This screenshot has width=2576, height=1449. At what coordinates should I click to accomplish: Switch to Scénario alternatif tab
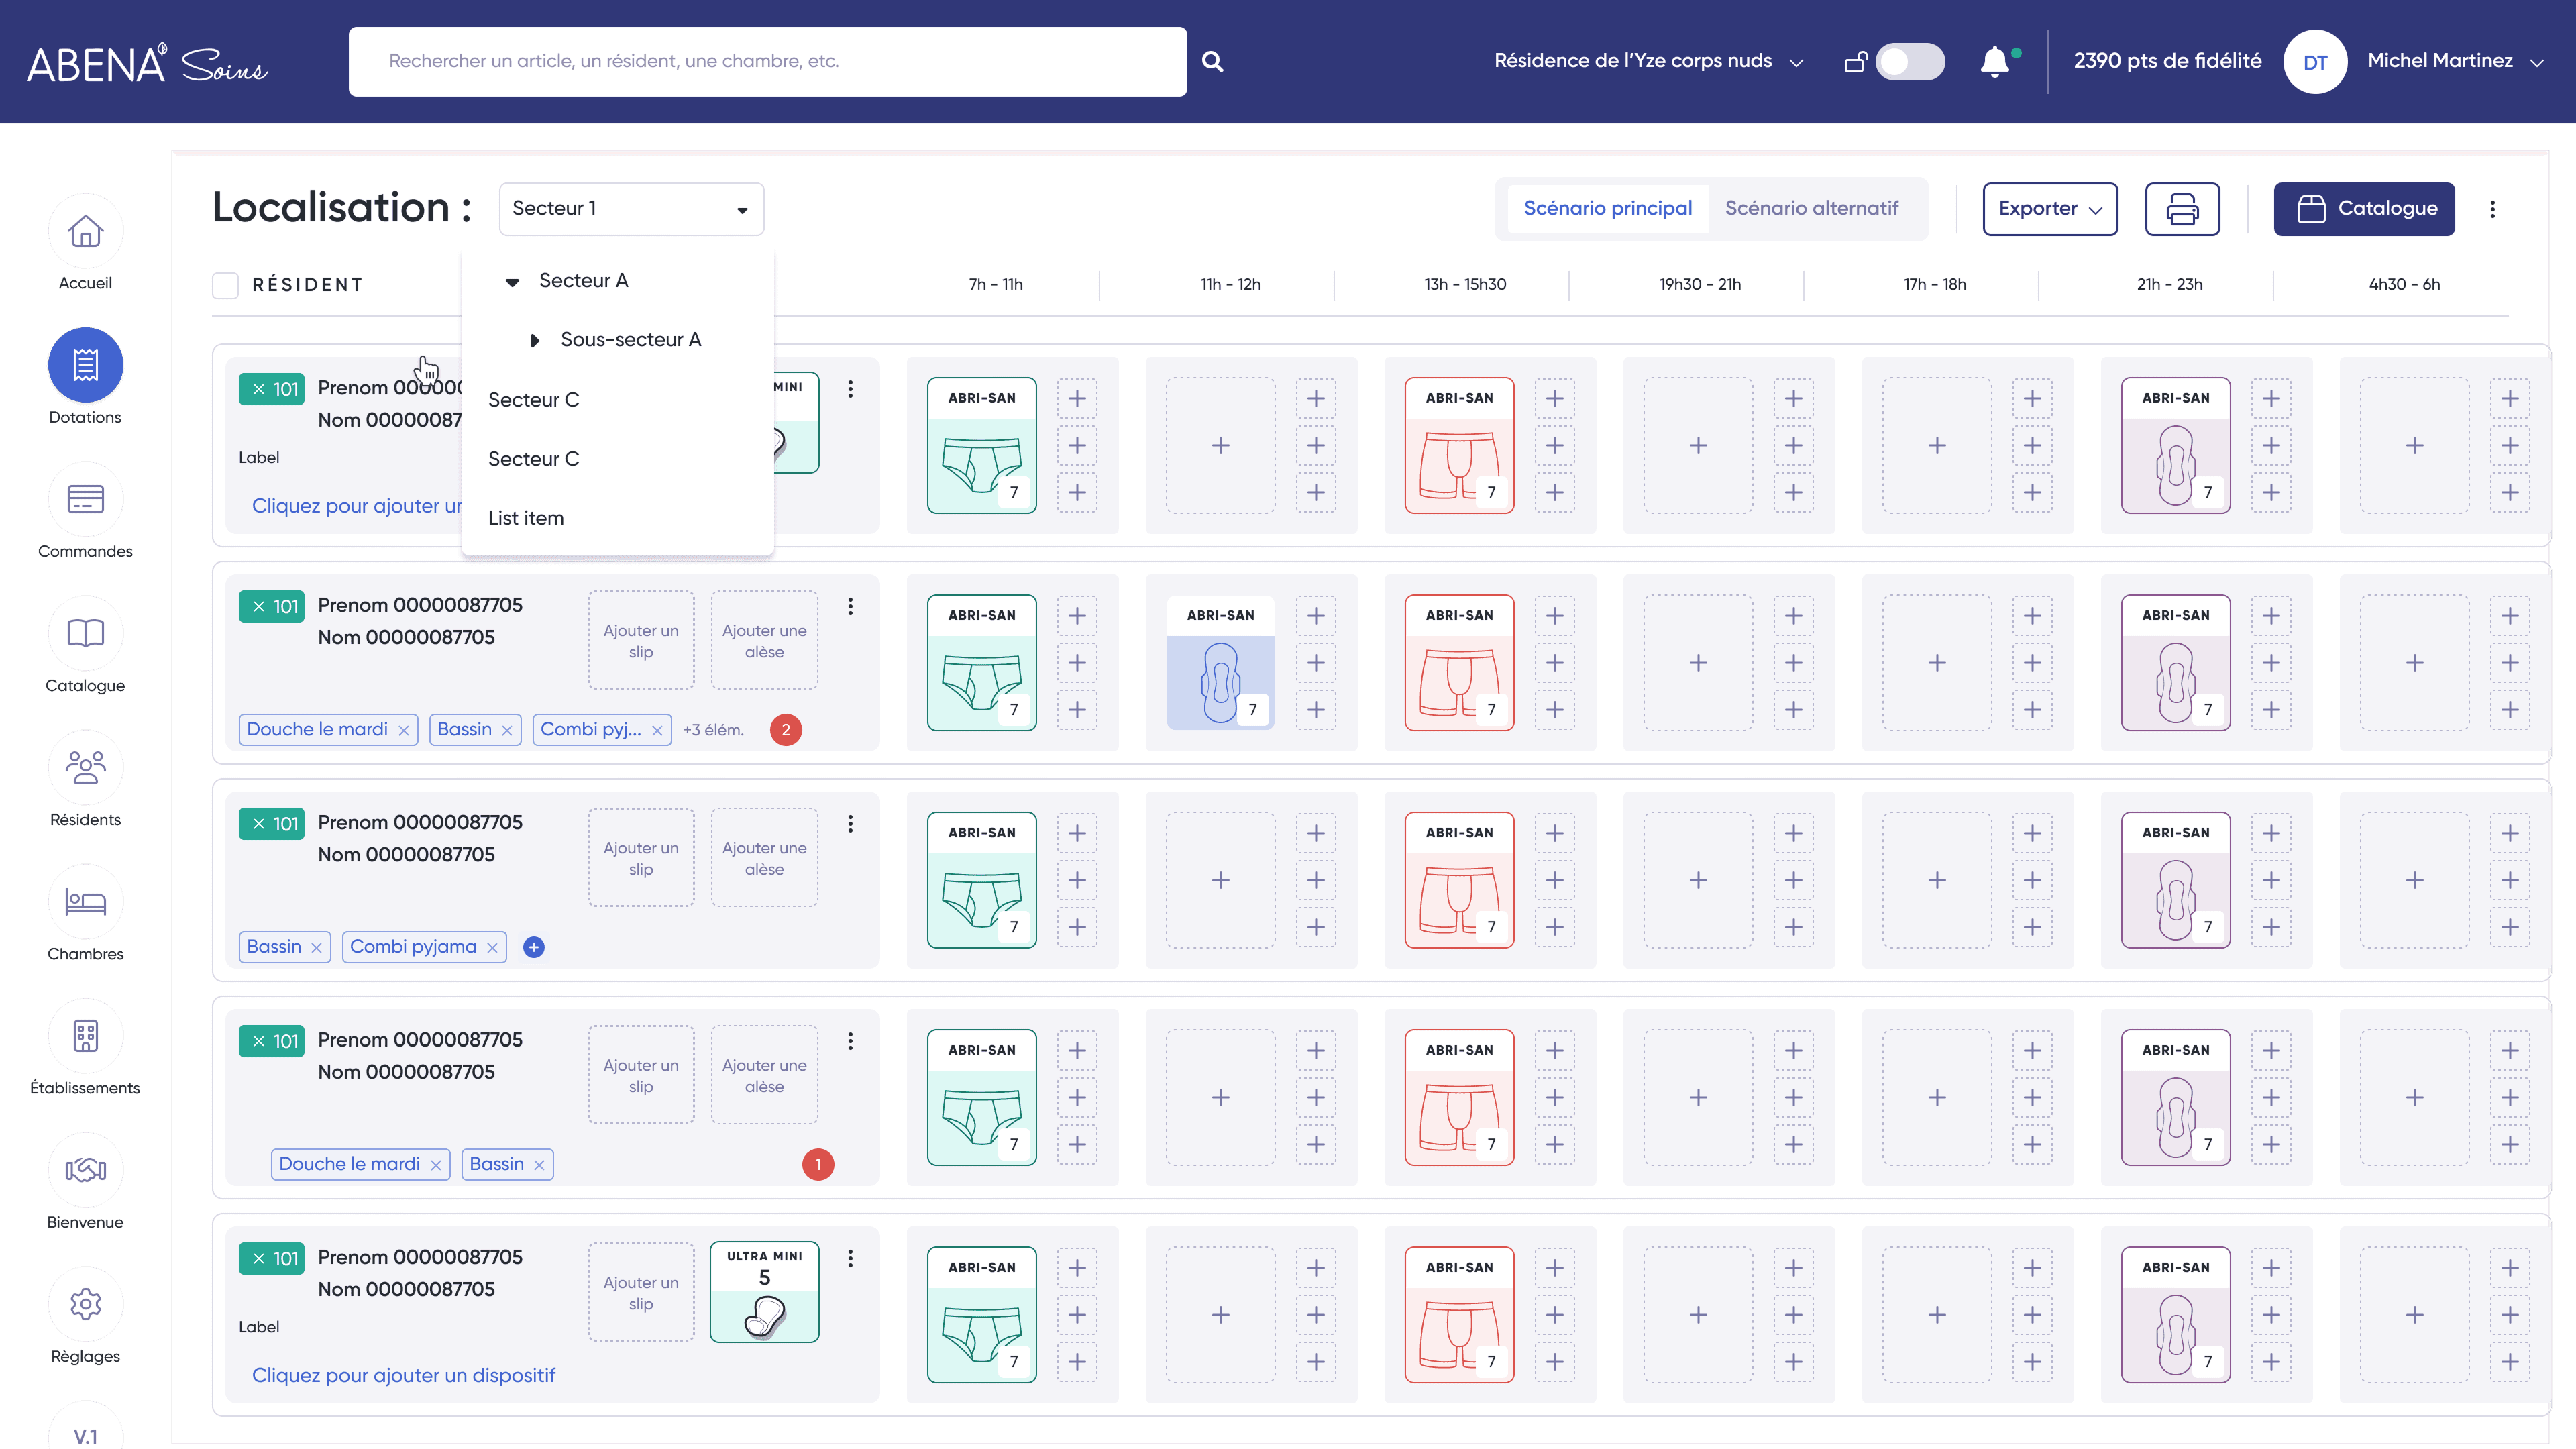click(1811, 208)
